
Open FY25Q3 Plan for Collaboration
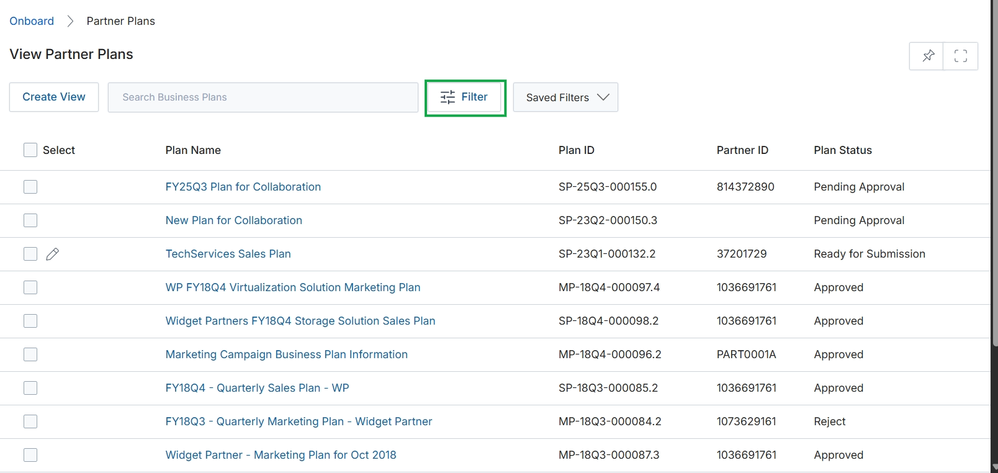click(243, 187)
